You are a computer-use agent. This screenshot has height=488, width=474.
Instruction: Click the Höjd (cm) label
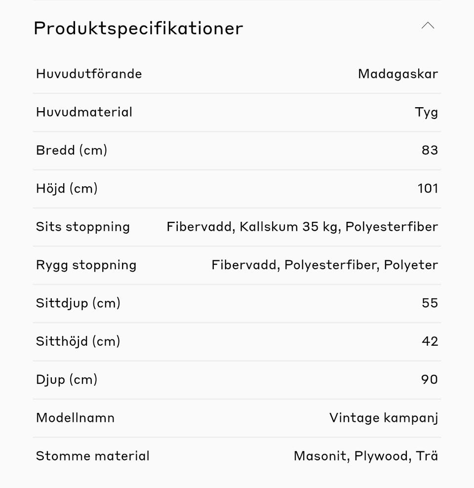[x=67, y=188]
